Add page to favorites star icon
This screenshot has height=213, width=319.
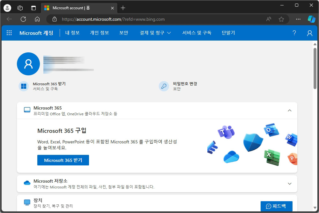tap(281, 19)
